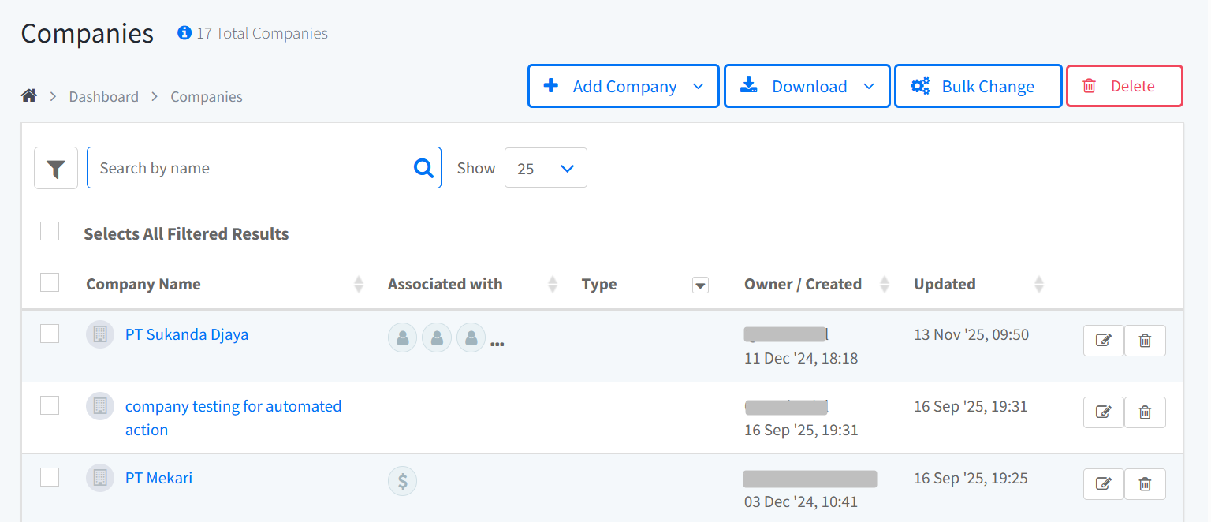Edit the PT Sukanda Djaya company

coord(1103,341)
